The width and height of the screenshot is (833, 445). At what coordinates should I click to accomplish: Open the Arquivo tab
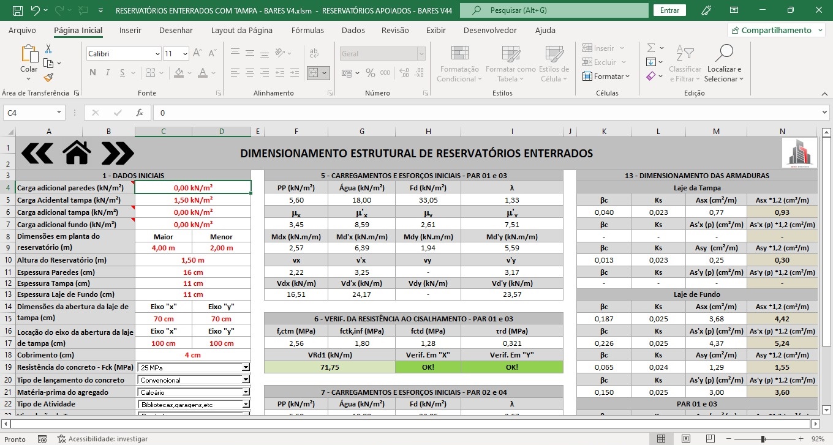(x=22, y=30)
